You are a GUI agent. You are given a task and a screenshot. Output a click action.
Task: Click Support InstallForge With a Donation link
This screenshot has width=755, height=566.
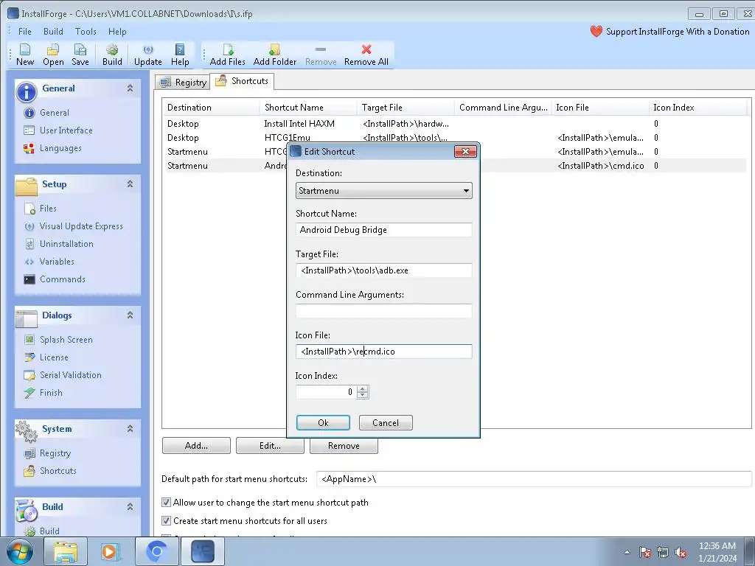(678, 31)
